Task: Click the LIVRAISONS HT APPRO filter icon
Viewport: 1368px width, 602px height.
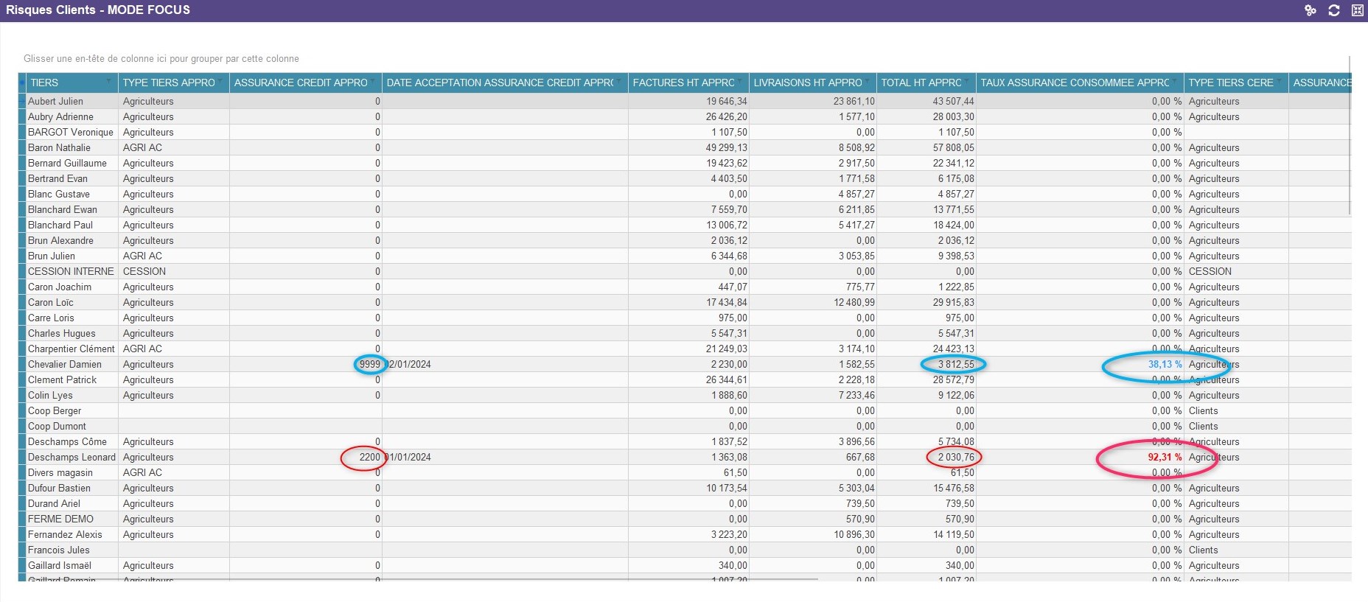Action: (x=868, y=81)
